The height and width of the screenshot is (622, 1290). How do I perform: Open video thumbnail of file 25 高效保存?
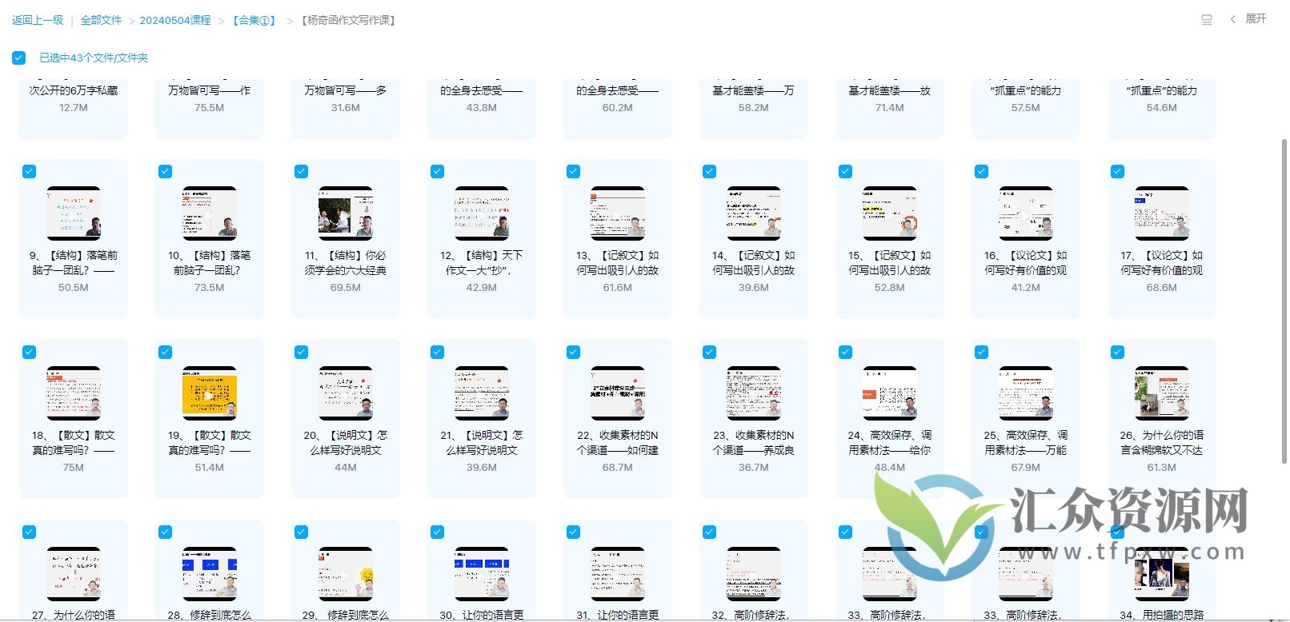(x=1026, y=393)
